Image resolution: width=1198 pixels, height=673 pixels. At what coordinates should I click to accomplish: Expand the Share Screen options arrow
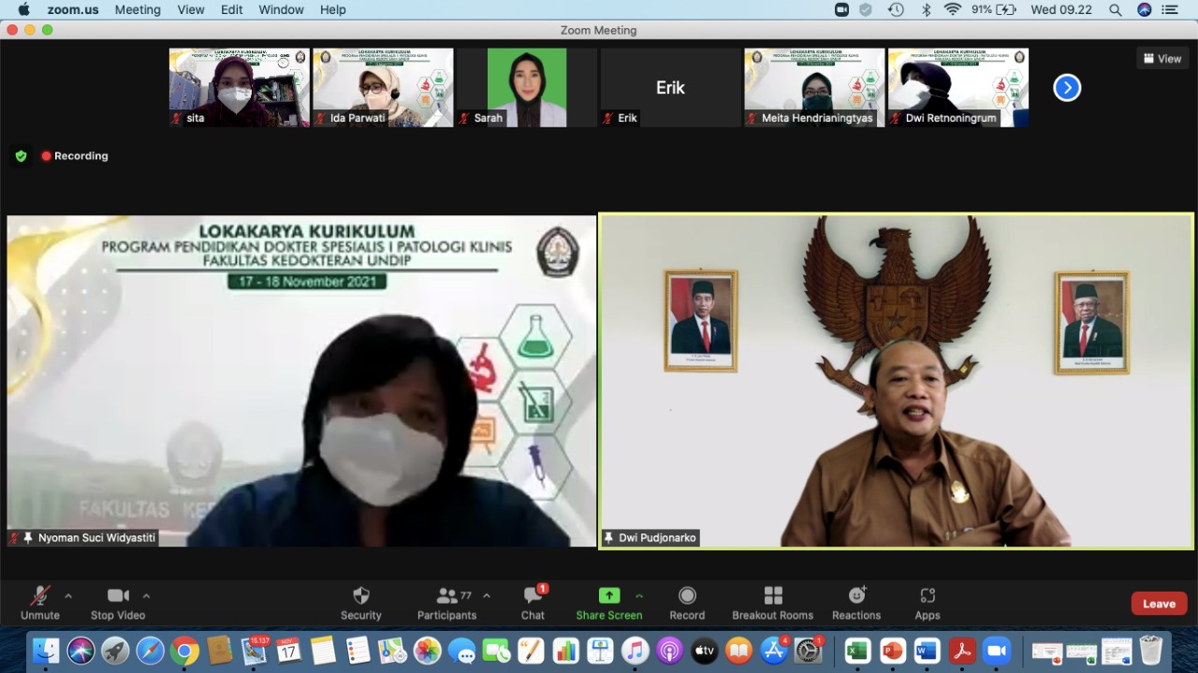point(639,595)
